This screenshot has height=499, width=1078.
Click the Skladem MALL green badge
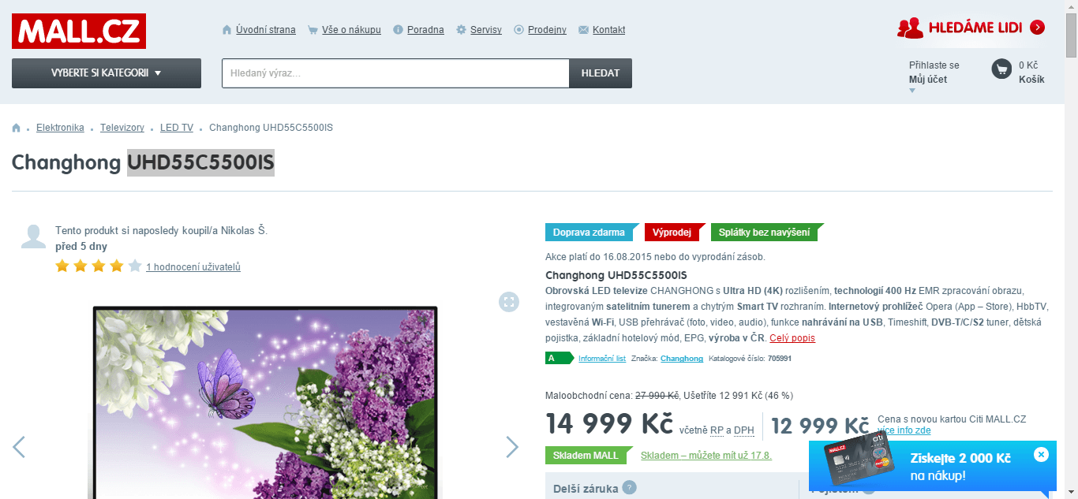coord(588,456)
